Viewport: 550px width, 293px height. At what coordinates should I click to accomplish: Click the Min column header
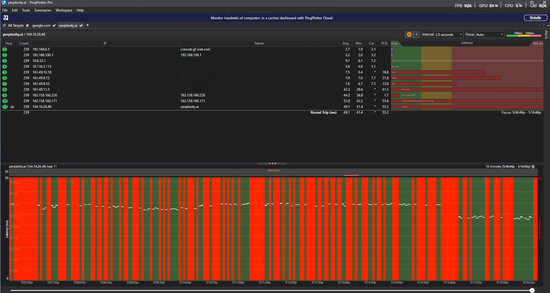coord(358,43)
